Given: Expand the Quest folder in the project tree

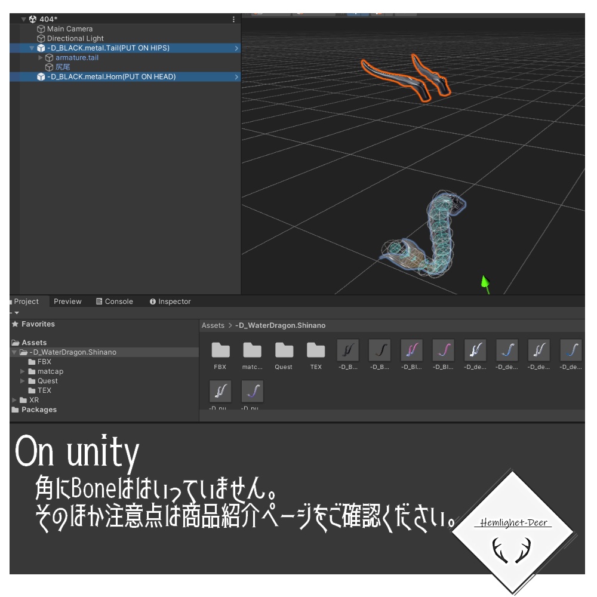Looking at the screenshot, I should [x=23, y=381].
